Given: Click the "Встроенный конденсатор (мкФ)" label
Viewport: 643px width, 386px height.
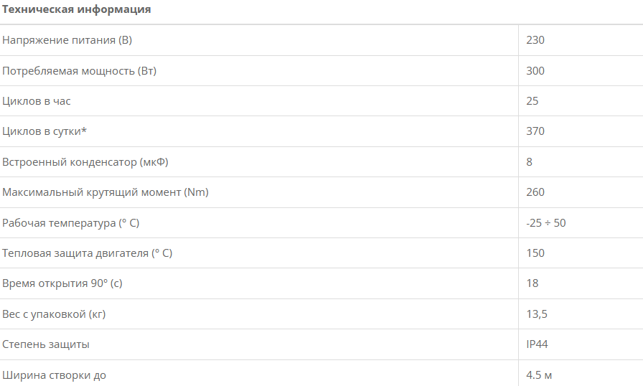Looking at the screenshot, I should [85, 162].
